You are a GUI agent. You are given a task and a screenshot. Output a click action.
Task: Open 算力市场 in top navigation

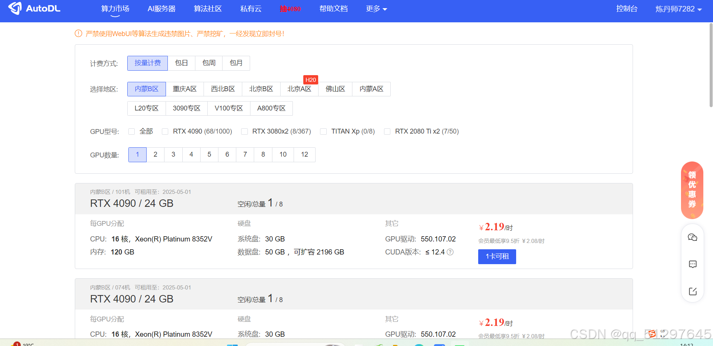[115, 9]
